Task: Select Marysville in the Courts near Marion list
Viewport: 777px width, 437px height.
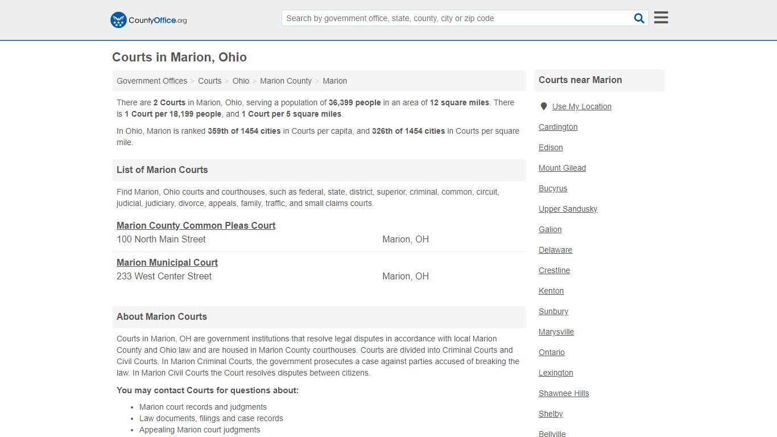Action: point(556,332)
